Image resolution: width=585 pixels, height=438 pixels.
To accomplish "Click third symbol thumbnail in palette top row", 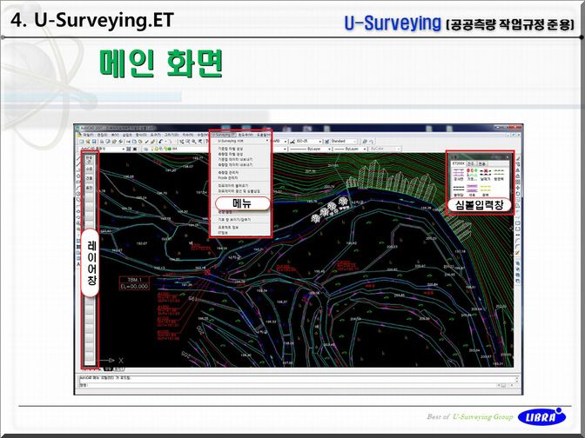I will click(485, 172).
